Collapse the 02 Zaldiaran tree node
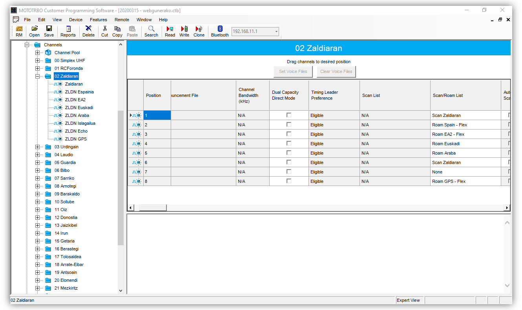 tap(38, 76)
